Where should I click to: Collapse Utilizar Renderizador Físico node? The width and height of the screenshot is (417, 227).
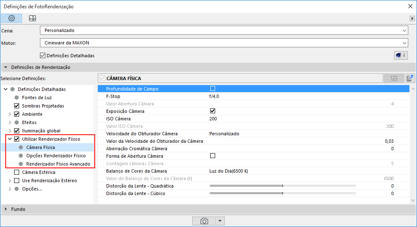10,139
